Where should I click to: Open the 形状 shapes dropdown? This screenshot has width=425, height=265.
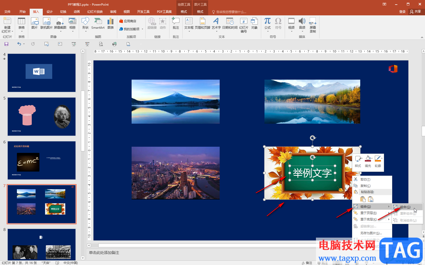click(x=85, y=24)
